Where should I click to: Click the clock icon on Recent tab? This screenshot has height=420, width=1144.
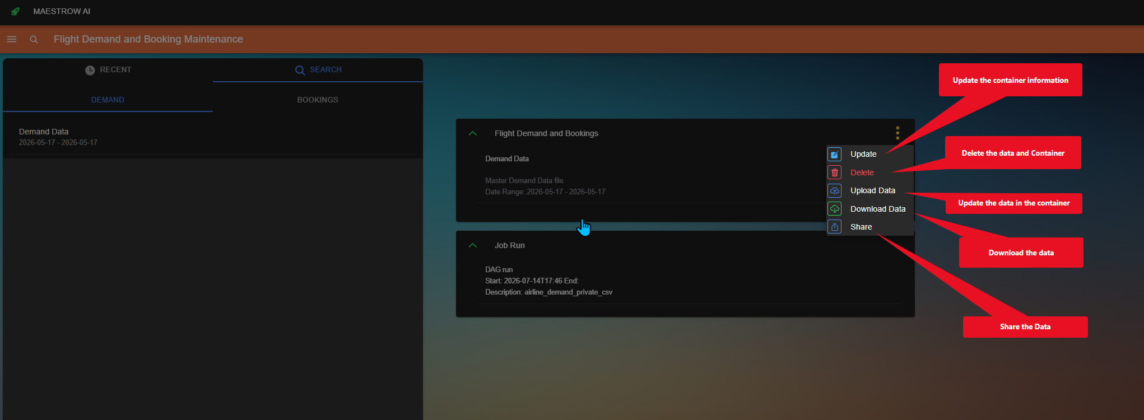coord(90,70)
